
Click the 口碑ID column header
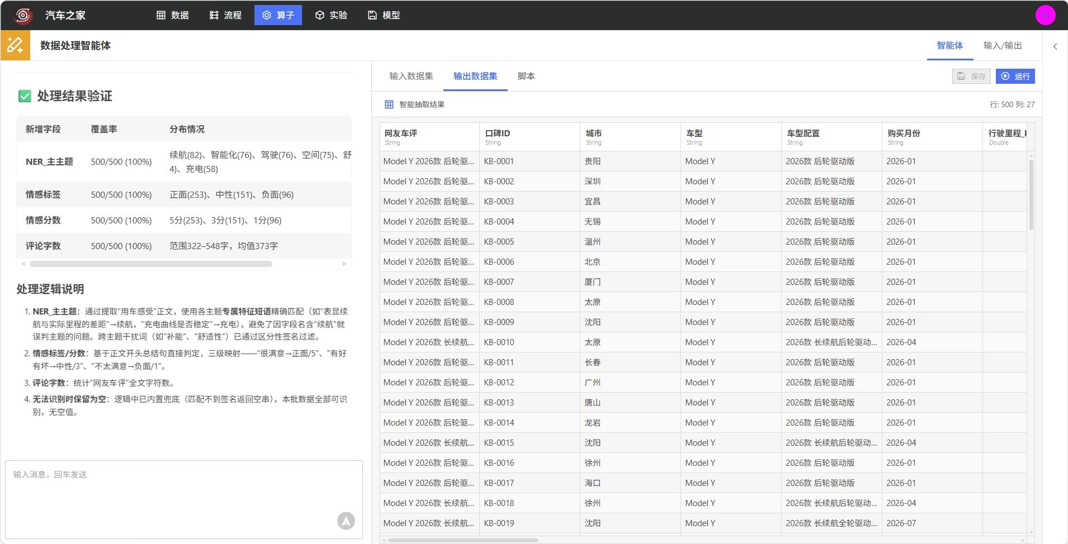click(530, 137)
